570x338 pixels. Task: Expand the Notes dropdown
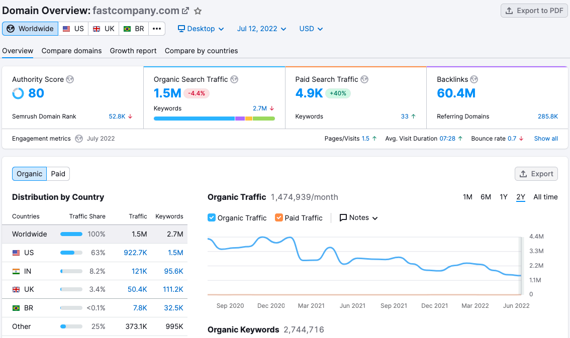pyautogui.click(x=358, y=218)
